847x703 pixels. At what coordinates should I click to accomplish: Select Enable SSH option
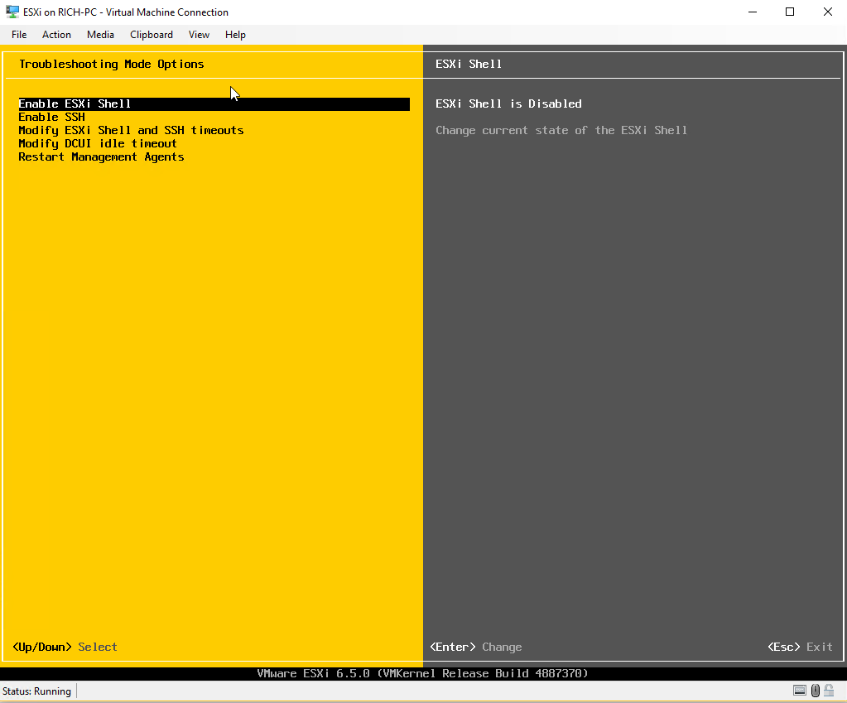coord(52,118)
